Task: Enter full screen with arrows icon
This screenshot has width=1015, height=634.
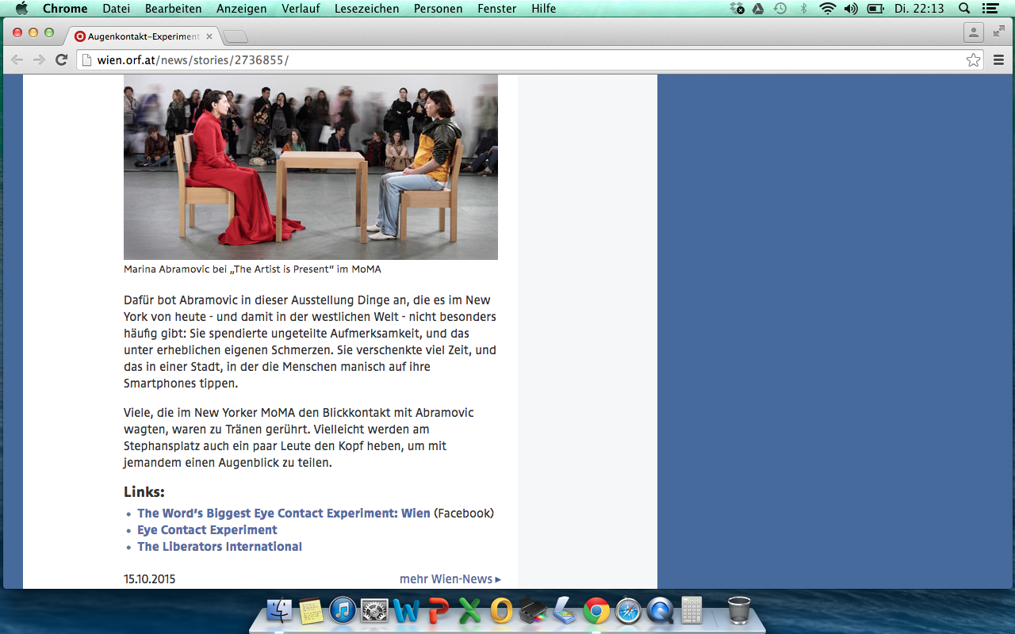Action: point(998,32)
